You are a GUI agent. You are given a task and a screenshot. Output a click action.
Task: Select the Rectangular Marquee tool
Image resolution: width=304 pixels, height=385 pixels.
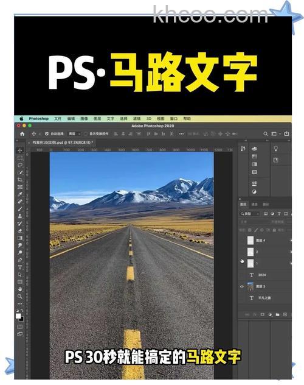point(20,158)
